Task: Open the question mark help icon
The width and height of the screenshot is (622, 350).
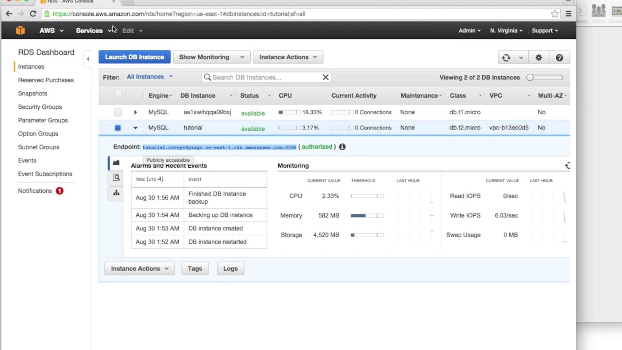Action: point(559,57)
